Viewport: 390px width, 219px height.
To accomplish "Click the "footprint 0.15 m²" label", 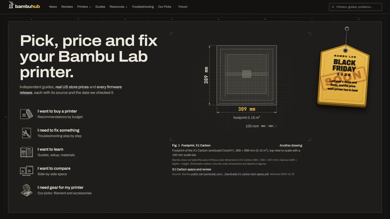I will click(x=247, y=118).
